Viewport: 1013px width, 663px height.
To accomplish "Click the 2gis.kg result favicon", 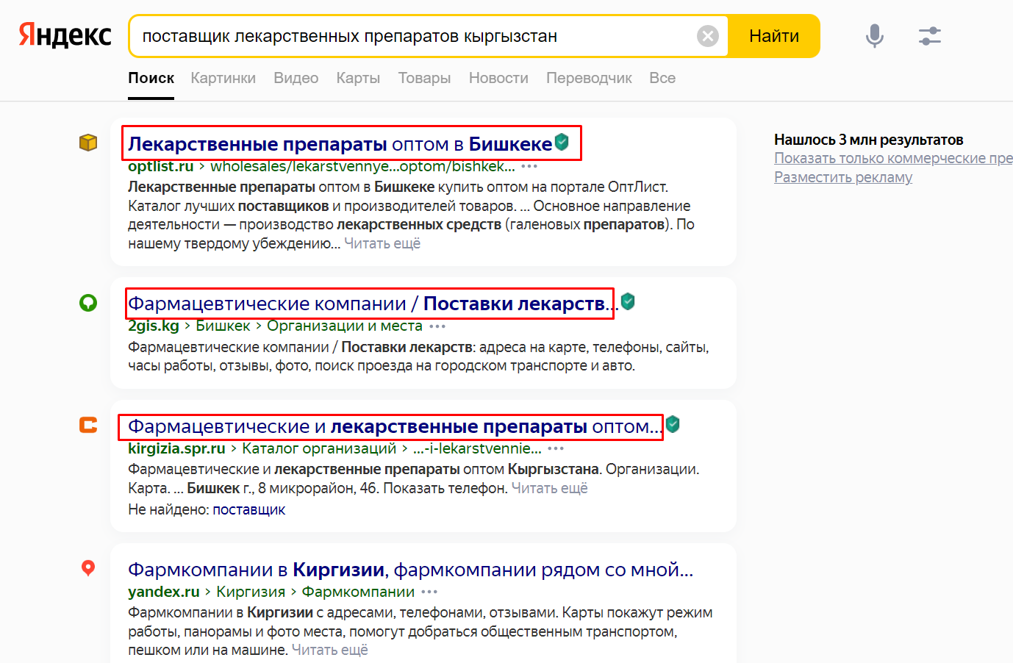I will [88, 303].
